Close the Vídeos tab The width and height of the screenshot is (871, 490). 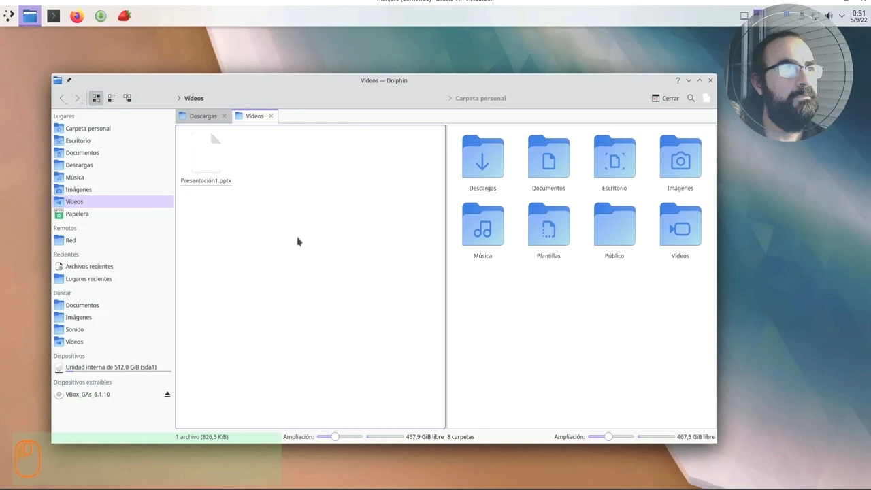(271, 116)
